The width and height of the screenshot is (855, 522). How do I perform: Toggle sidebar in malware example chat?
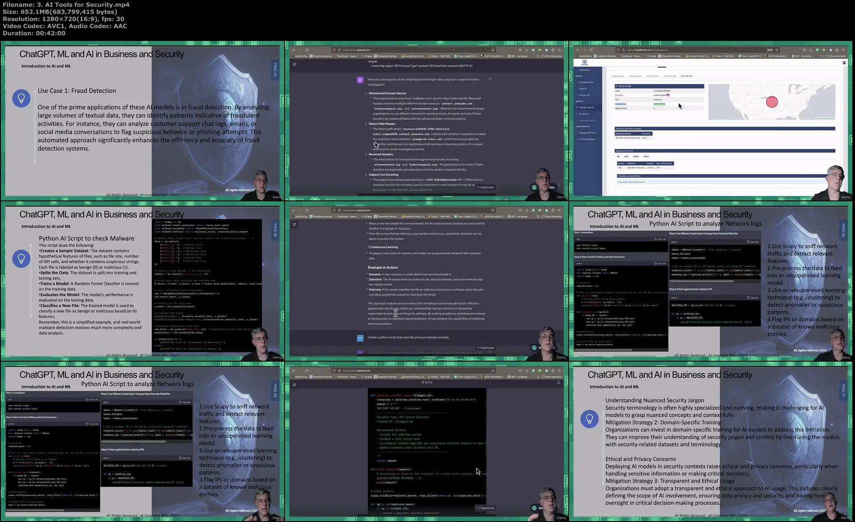pos(294,224)
